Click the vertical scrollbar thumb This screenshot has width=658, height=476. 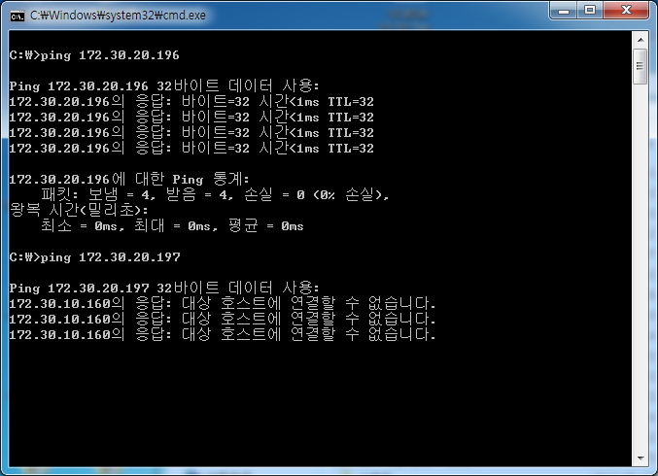(x=641, y=66)
